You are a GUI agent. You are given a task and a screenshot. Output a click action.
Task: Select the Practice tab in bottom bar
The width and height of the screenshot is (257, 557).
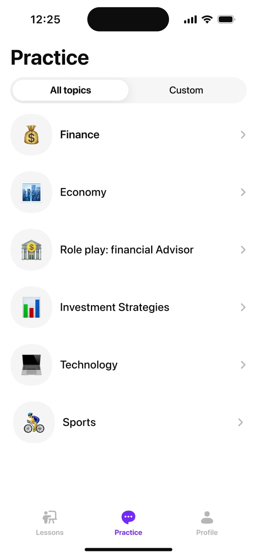click(x=128, y=523)
